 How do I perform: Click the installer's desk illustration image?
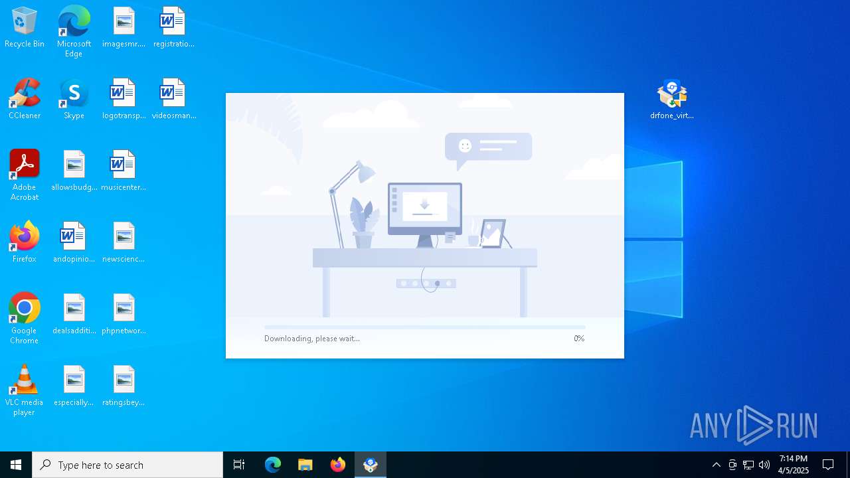coord(425,206)
